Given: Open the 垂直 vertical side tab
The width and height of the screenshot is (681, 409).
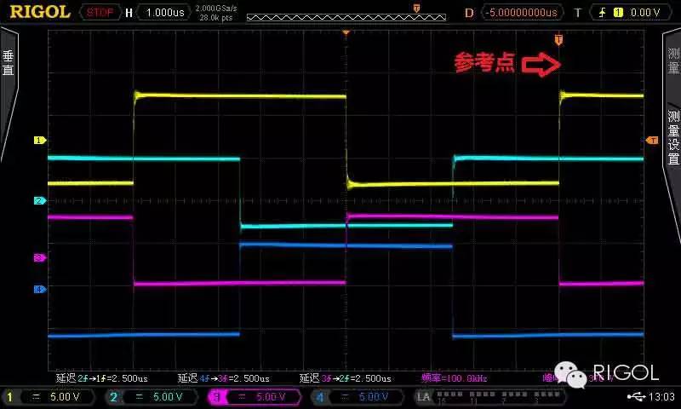Looking at the screenshot, I should tap(9, 63).
